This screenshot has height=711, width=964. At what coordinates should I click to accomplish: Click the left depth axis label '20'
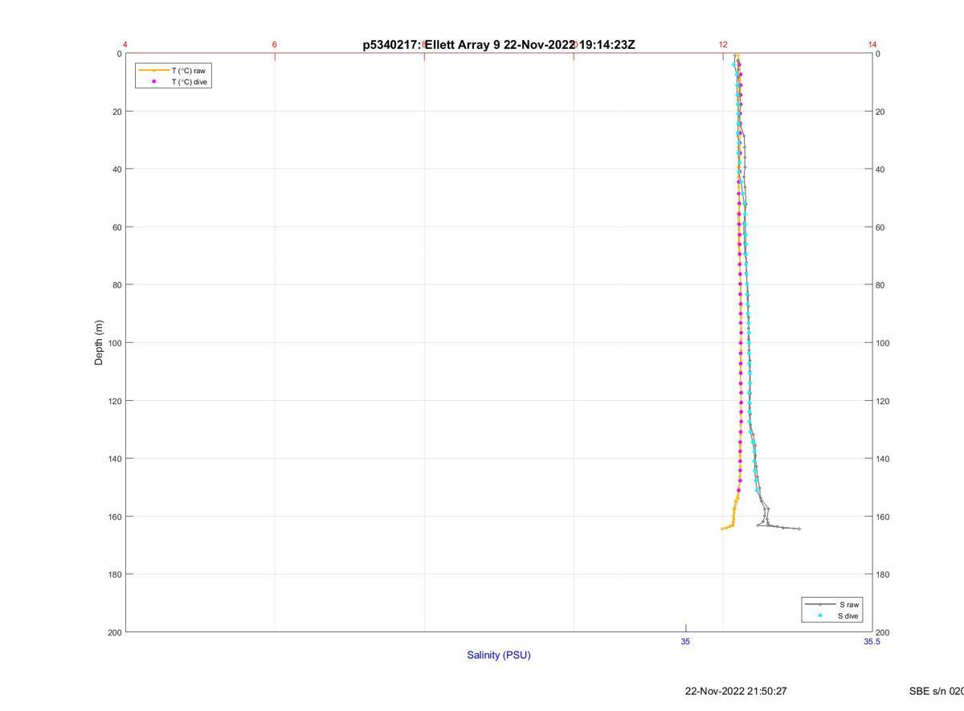click(116, 112)
